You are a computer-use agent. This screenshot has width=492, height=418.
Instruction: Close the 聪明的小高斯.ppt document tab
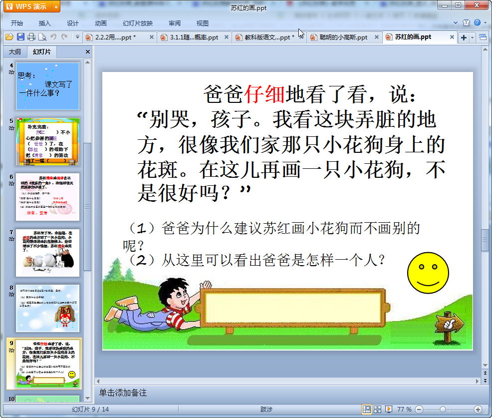coord(377,37)
